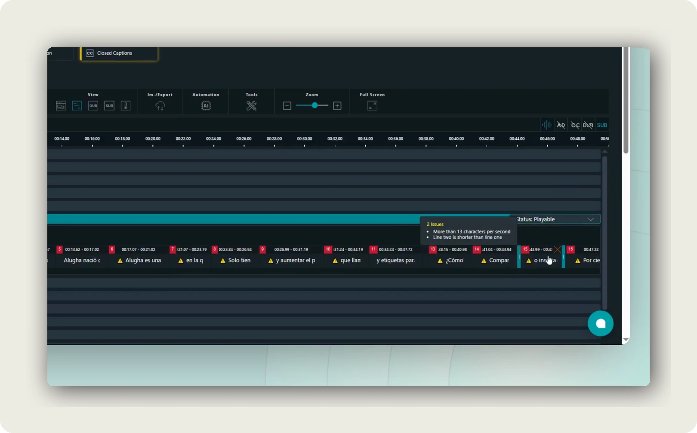Open the chat support bubble
The image size is (697, 433).
tap(600, 323)
